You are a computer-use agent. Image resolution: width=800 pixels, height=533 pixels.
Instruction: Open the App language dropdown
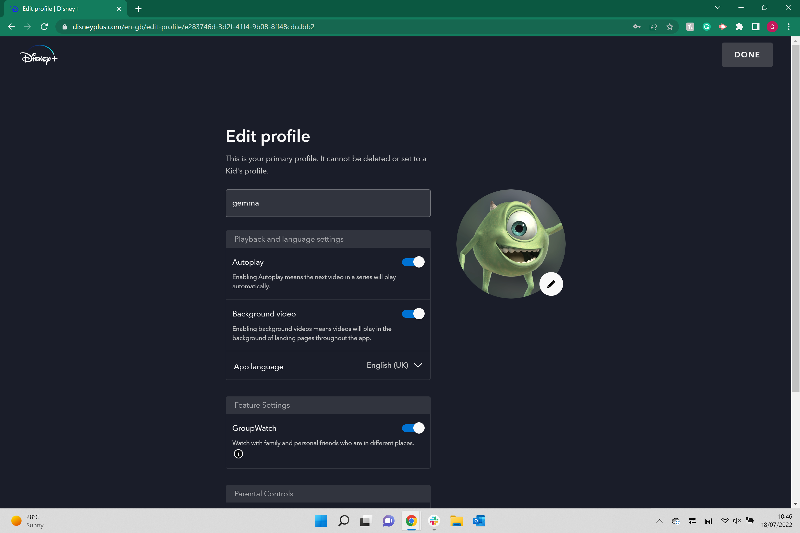(394, 365)
